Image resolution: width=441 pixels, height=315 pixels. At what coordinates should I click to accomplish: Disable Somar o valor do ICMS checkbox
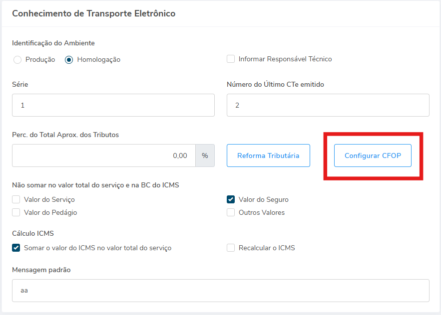16,248
